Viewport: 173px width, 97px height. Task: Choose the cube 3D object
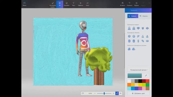129,36
